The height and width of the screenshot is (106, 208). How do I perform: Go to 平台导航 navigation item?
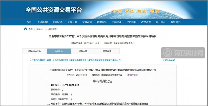131,22
